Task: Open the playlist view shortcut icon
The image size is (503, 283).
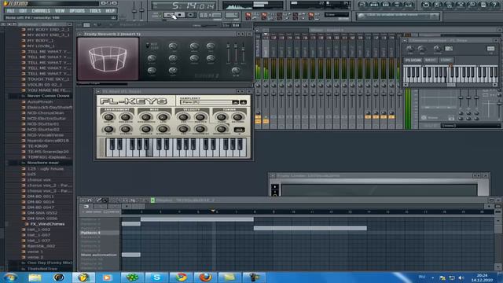Action: pos(362,5)
